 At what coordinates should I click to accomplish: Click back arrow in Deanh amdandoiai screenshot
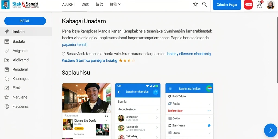point(119,92)
